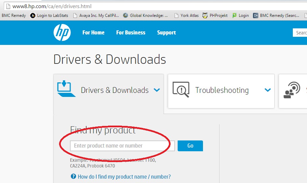The image size is (307, 183).
Task: Open the Login to LabStats bookmark
Action: tap(52, 16)
